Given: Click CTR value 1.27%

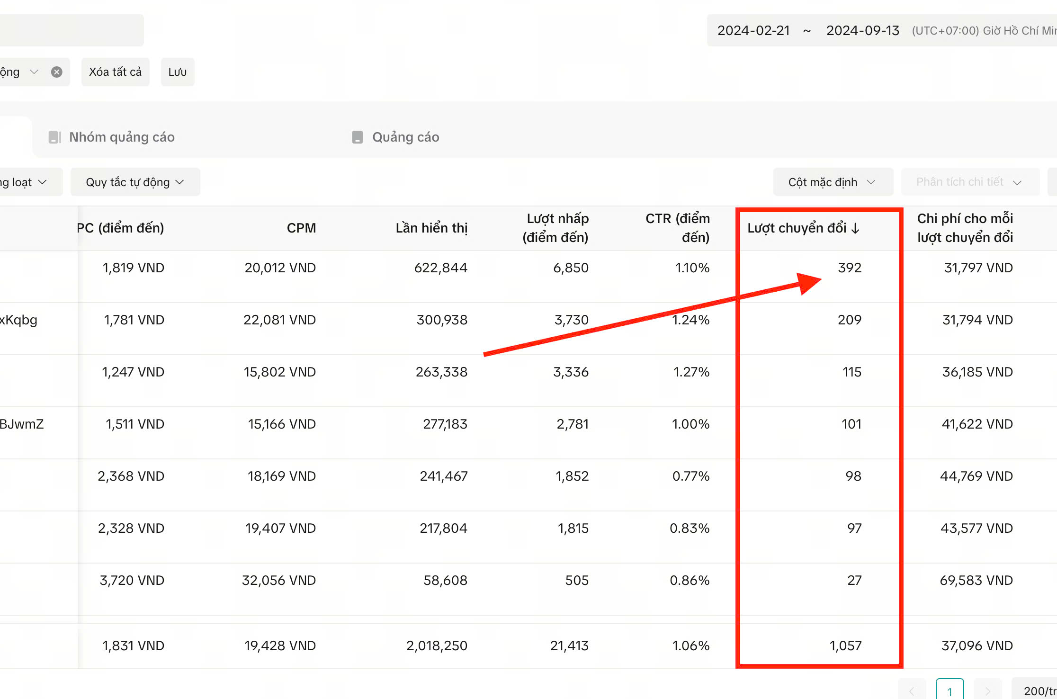Looking at the screenshot, I should (691, 372).
